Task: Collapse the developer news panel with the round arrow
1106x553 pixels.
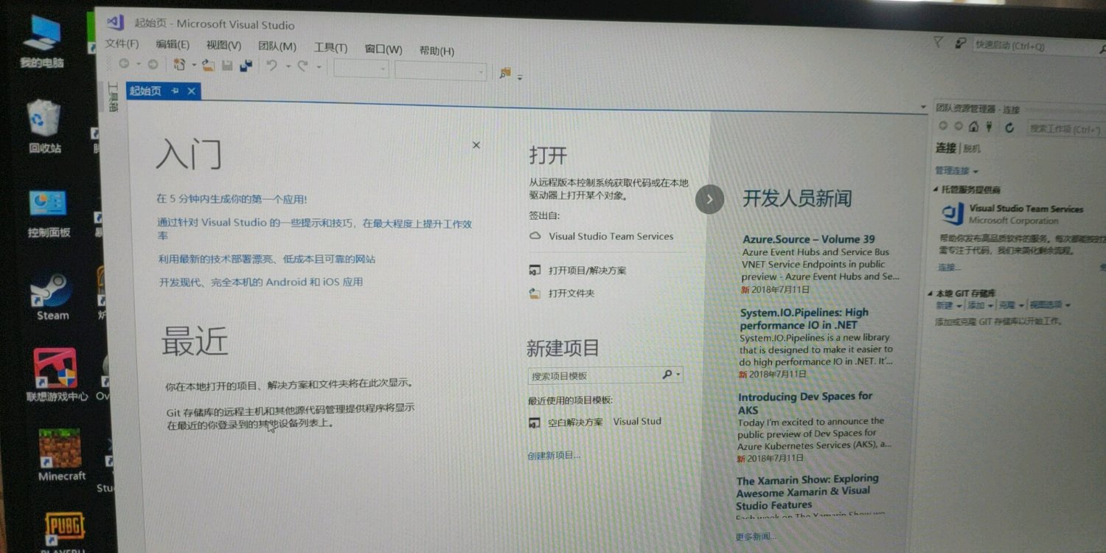Action: coord(709,199)
